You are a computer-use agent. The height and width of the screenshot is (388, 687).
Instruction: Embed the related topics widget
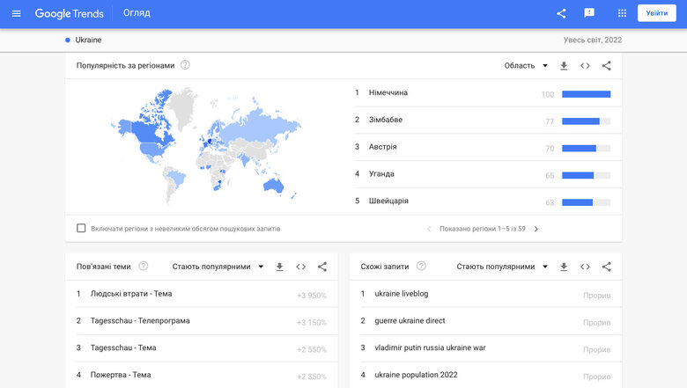[300, 267]
